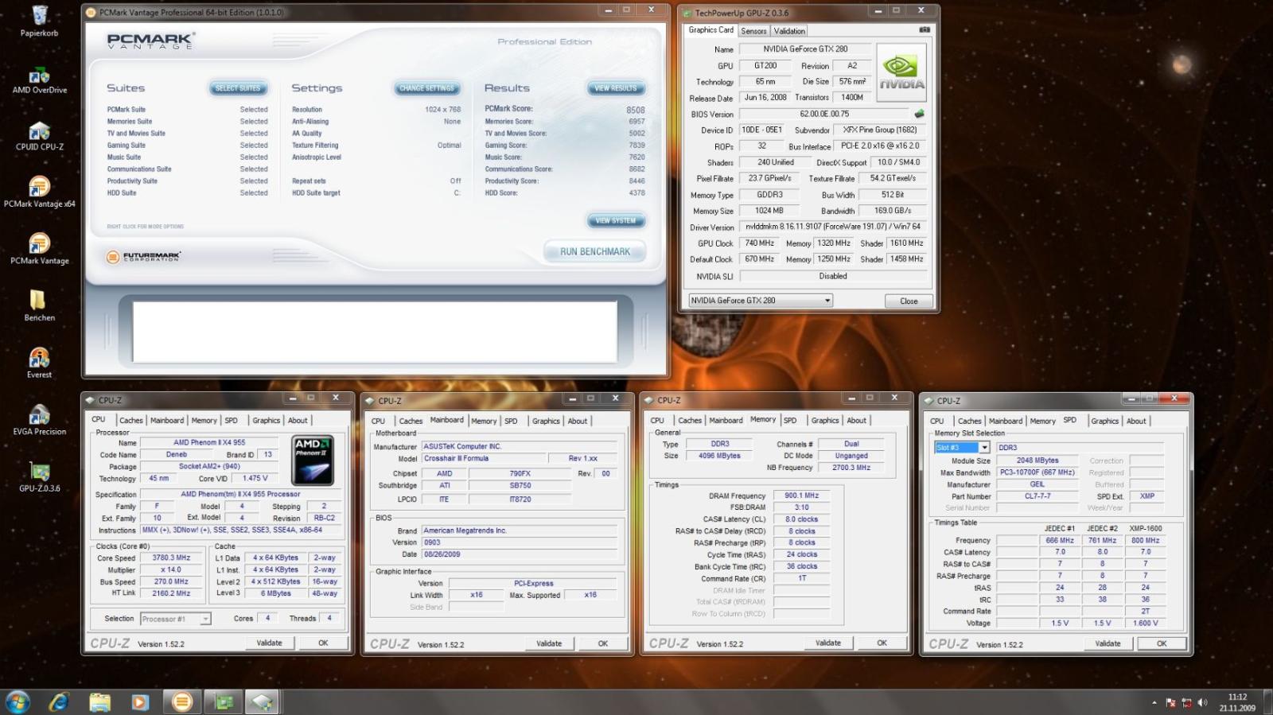
Task: Launch the PCMark Vantage x64 desktop shortcut
Action: [39, 193]
